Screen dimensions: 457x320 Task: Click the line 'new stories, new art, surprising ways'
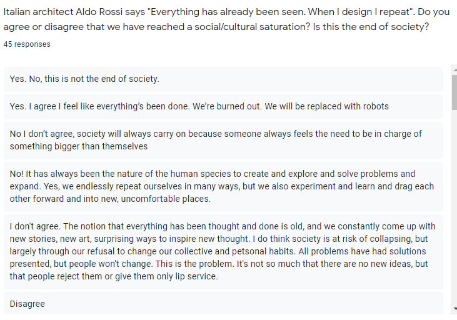(x=218, y=239)
